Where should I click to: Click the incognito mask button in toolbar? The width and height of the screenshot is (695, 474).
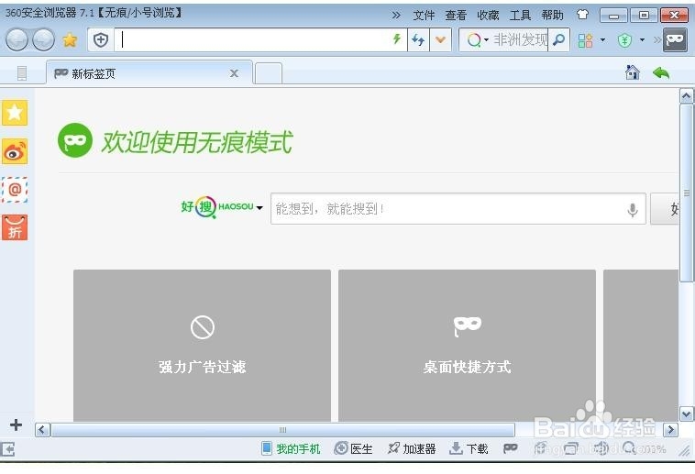tap(675, 40)
